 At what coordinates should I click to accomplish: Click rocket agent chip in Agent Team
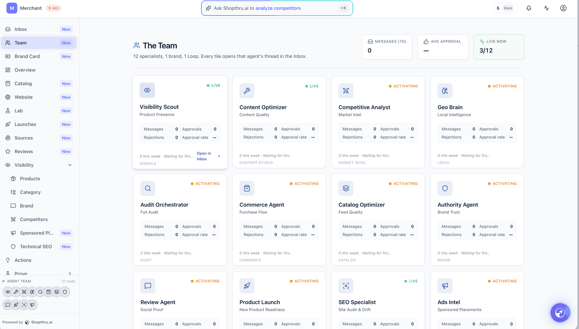pyautogui.click(x=16, y=305)
